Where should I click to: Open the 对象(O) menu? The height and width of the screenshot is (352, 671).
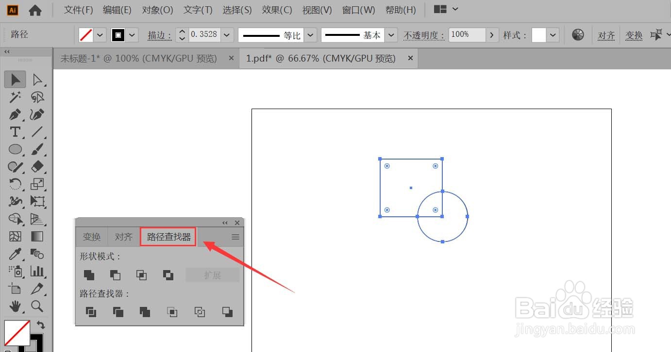[157, 10]
